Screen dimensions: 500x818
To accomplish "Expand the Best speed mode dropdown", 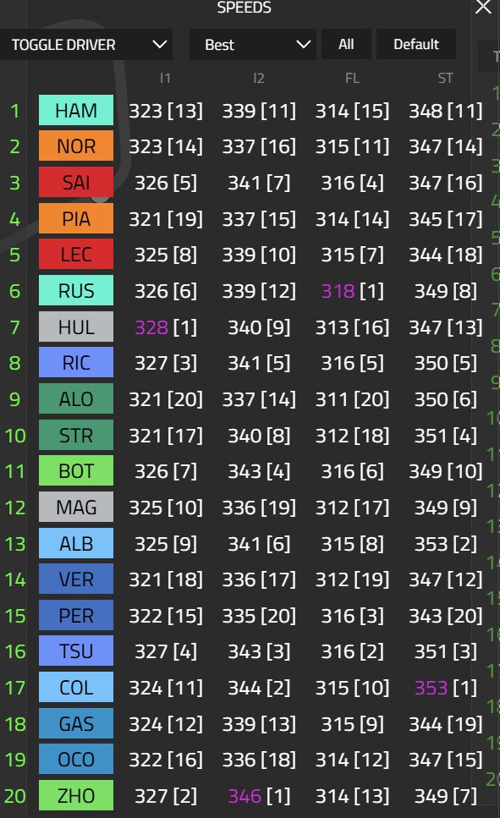I will point(253,45).
